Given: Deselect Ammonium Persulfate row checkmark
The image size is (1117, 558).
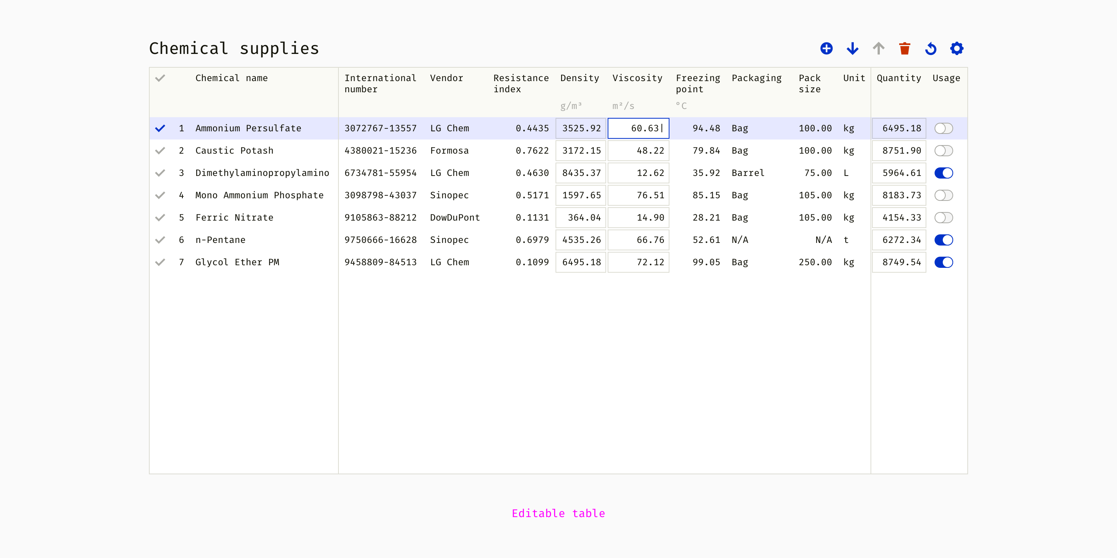Looking at the screenshot, I should click(160, 128).
